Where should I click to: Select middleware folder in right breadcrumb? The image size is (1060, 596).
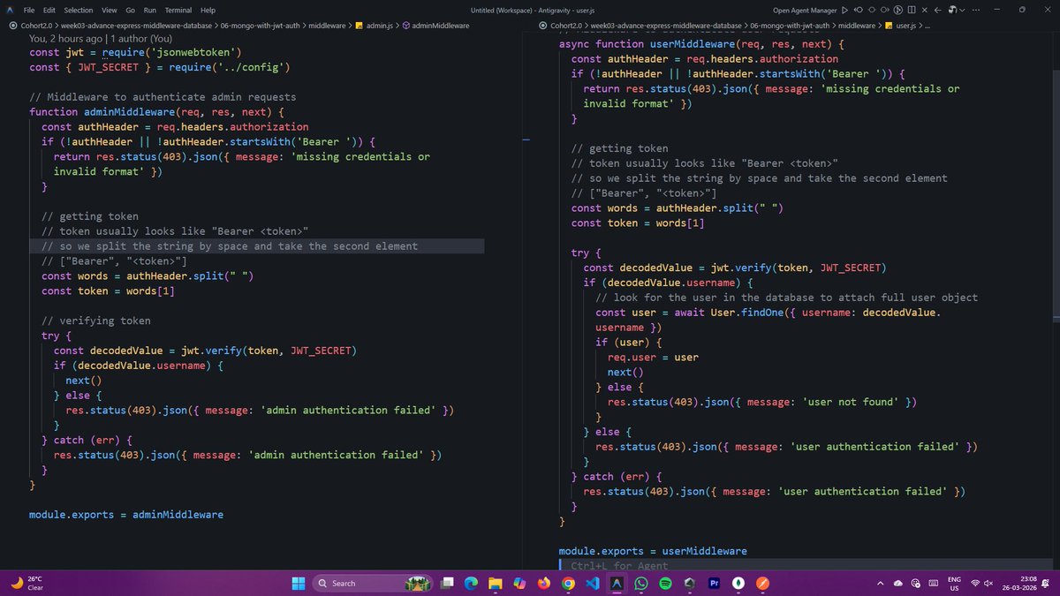point(856,26)
